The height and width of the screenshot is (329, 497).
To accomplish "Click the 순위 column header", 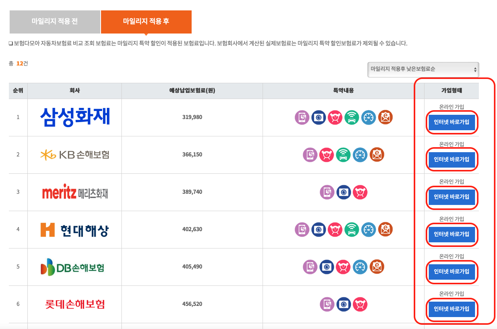I will click(18, 91).
